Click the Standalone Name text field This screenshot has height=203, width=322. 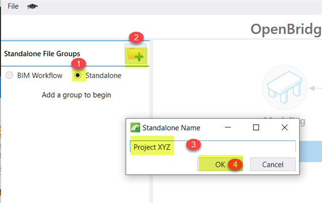pyautogui.click(x=213, y=147)
